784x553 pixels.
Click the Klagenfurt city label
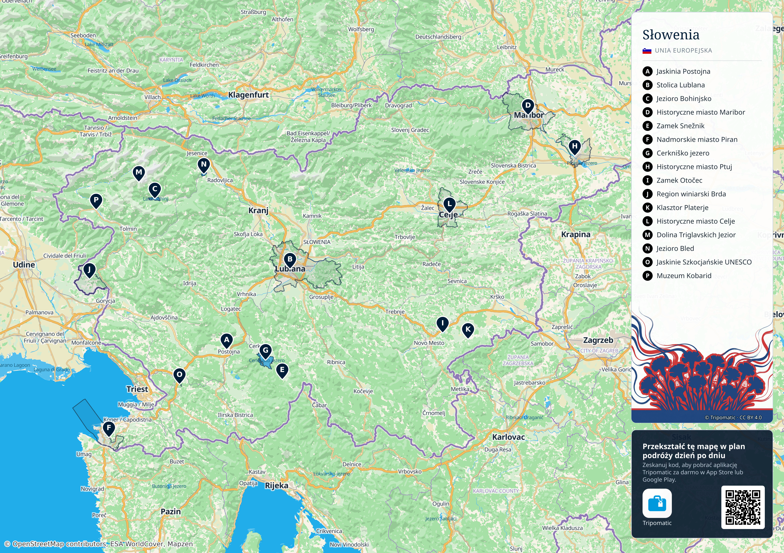tap(248, 95)
